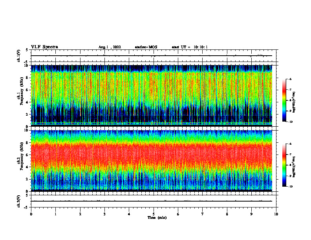Viewport: 311px width, 240px height.
Task: Click the "10" tick on the time axis
Action: (276, 214)
